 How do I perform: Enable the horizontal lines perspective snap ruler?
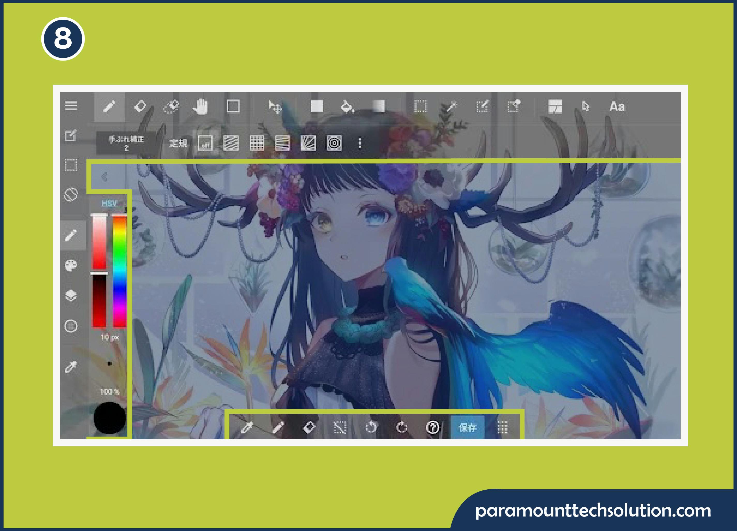click(282, 143)
